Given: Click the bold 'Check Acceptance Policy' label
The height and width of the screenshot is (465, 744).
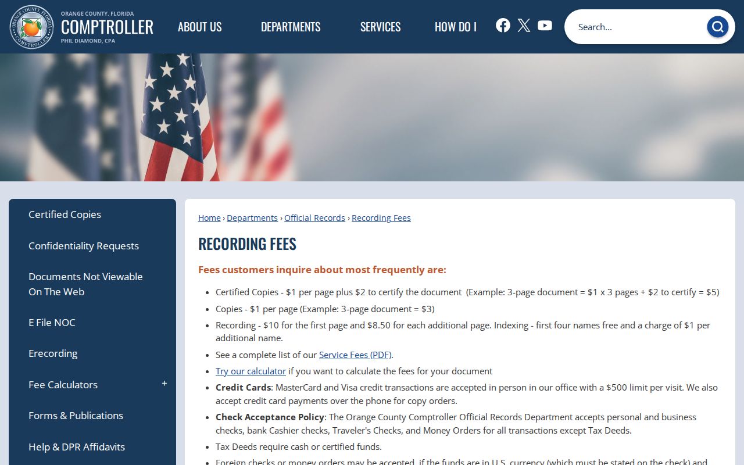Looking at the screenshot, I should tap(270, 417).
